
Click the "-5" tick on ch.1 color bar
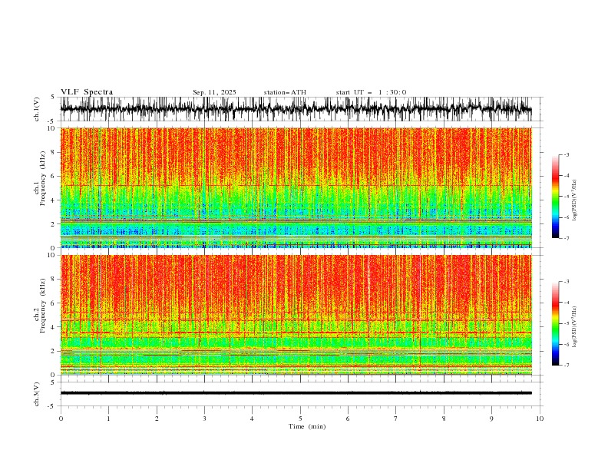click(566, 197)
